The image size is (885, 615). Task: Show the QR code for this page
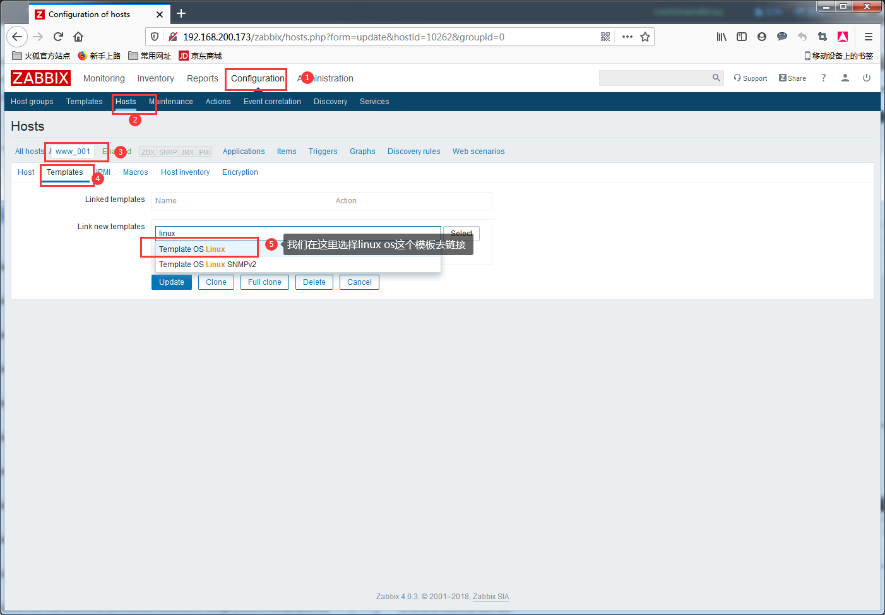tap(605, 37)
